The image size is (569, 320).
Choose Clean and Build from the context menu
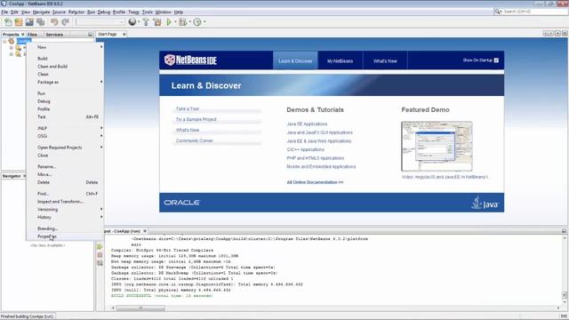(65, 67)
